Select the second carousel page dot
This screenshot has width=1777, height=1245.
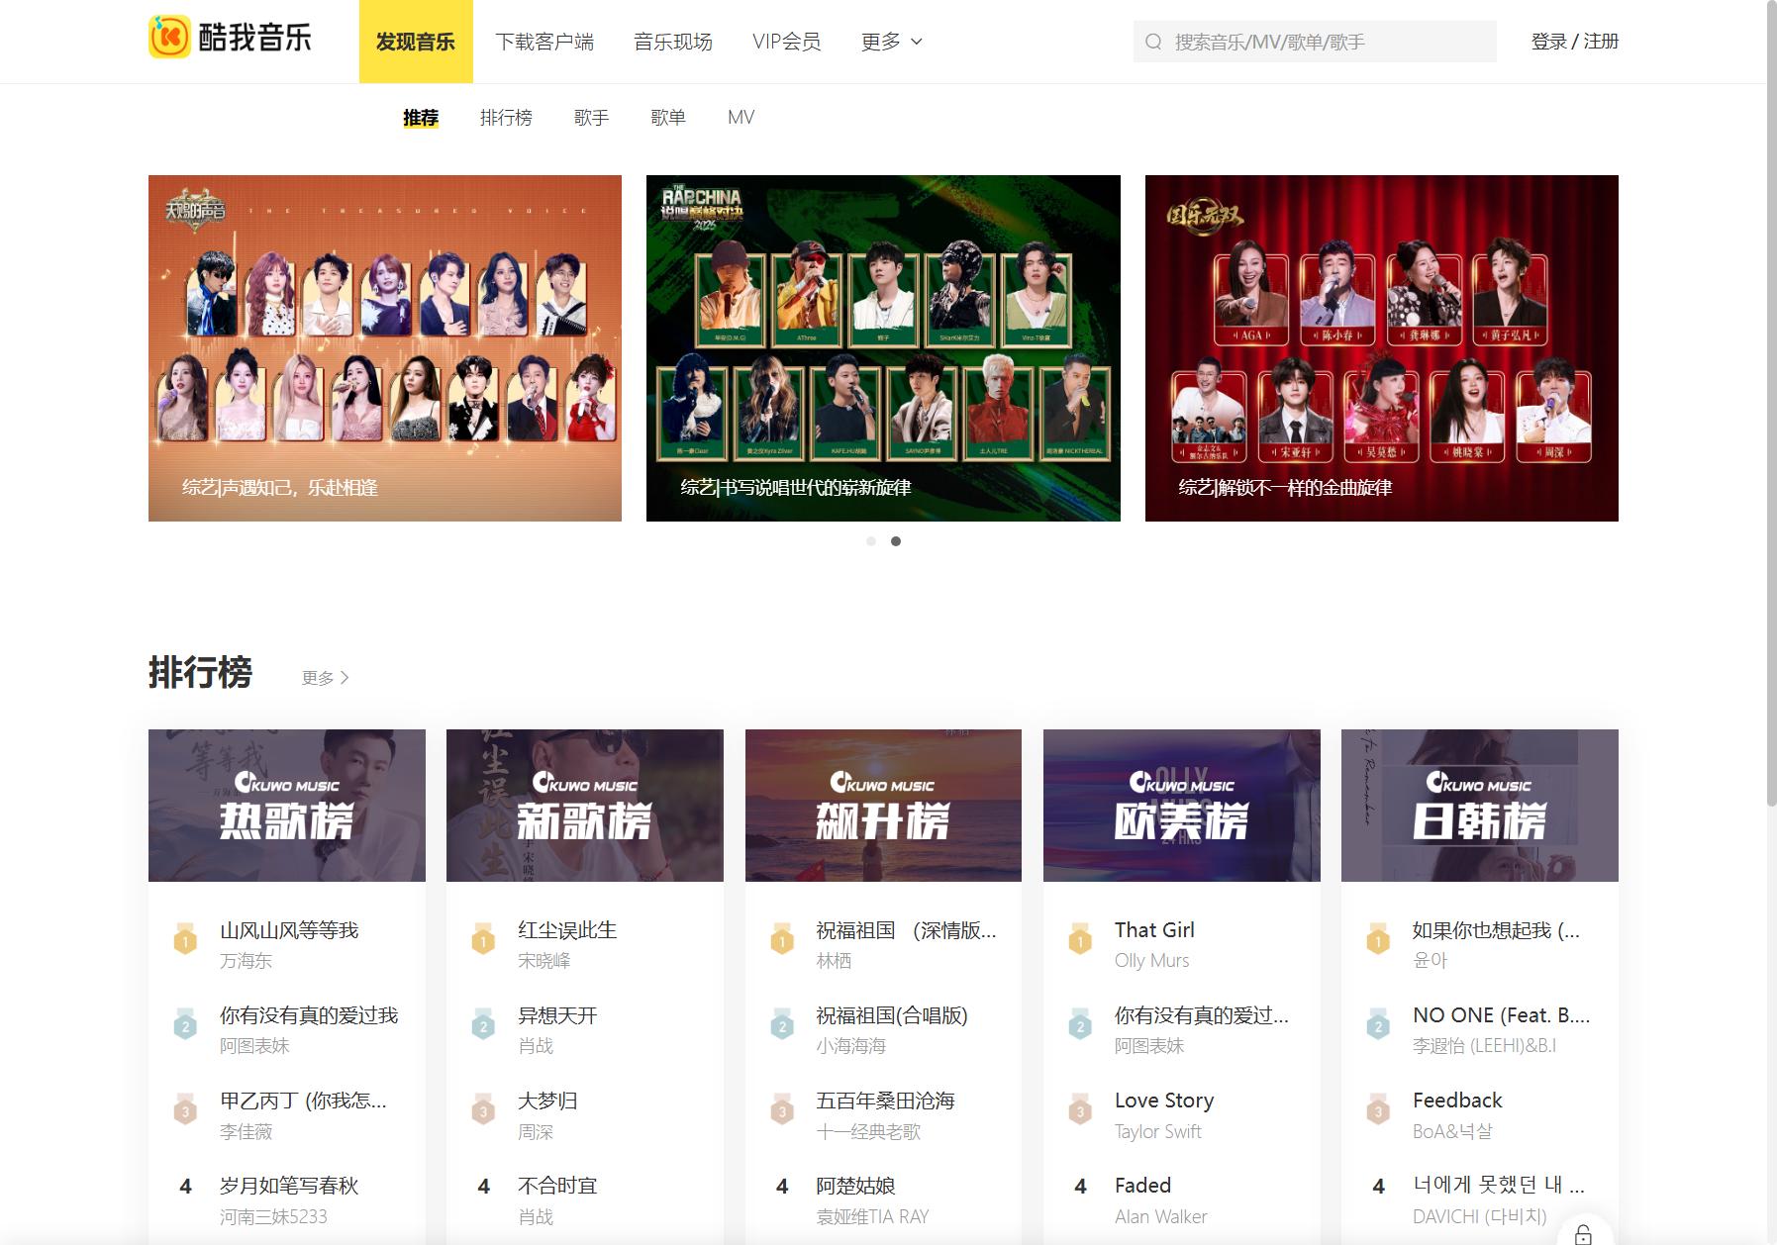click(896, 541)
